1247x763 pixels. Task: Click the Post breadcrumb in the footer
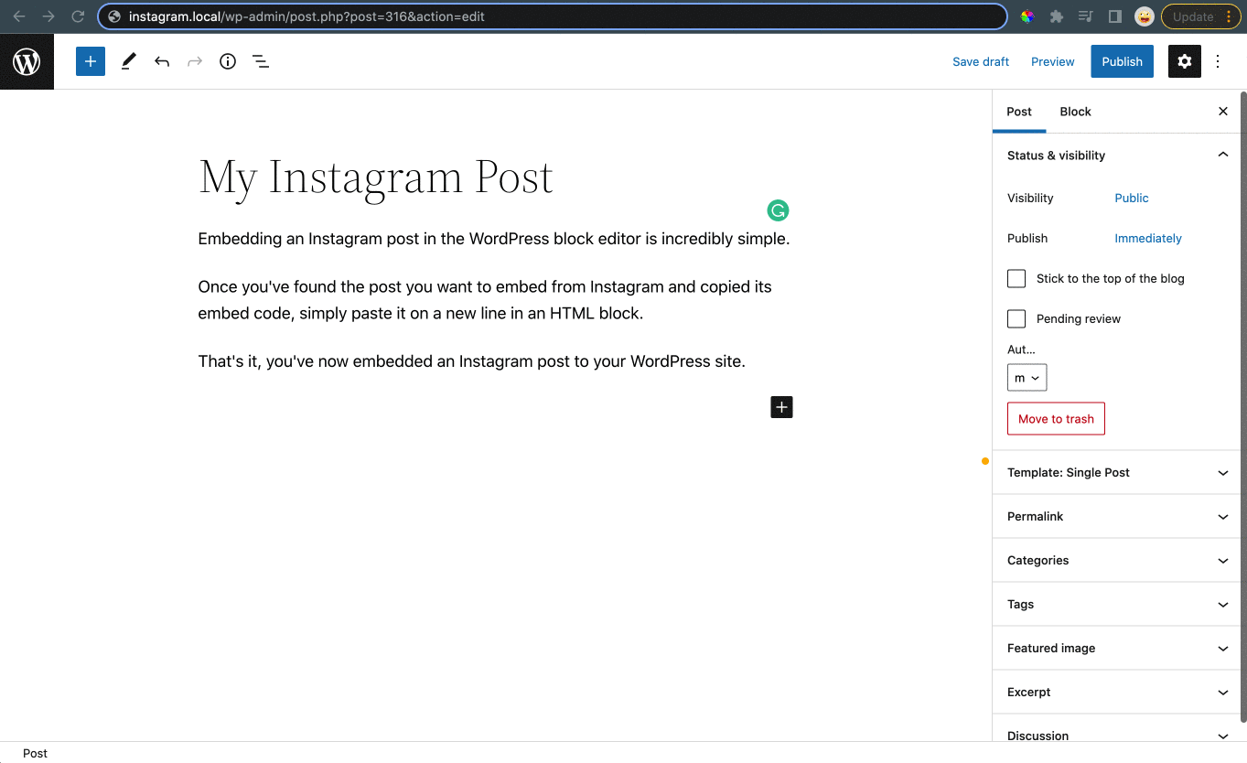point(35,753)
